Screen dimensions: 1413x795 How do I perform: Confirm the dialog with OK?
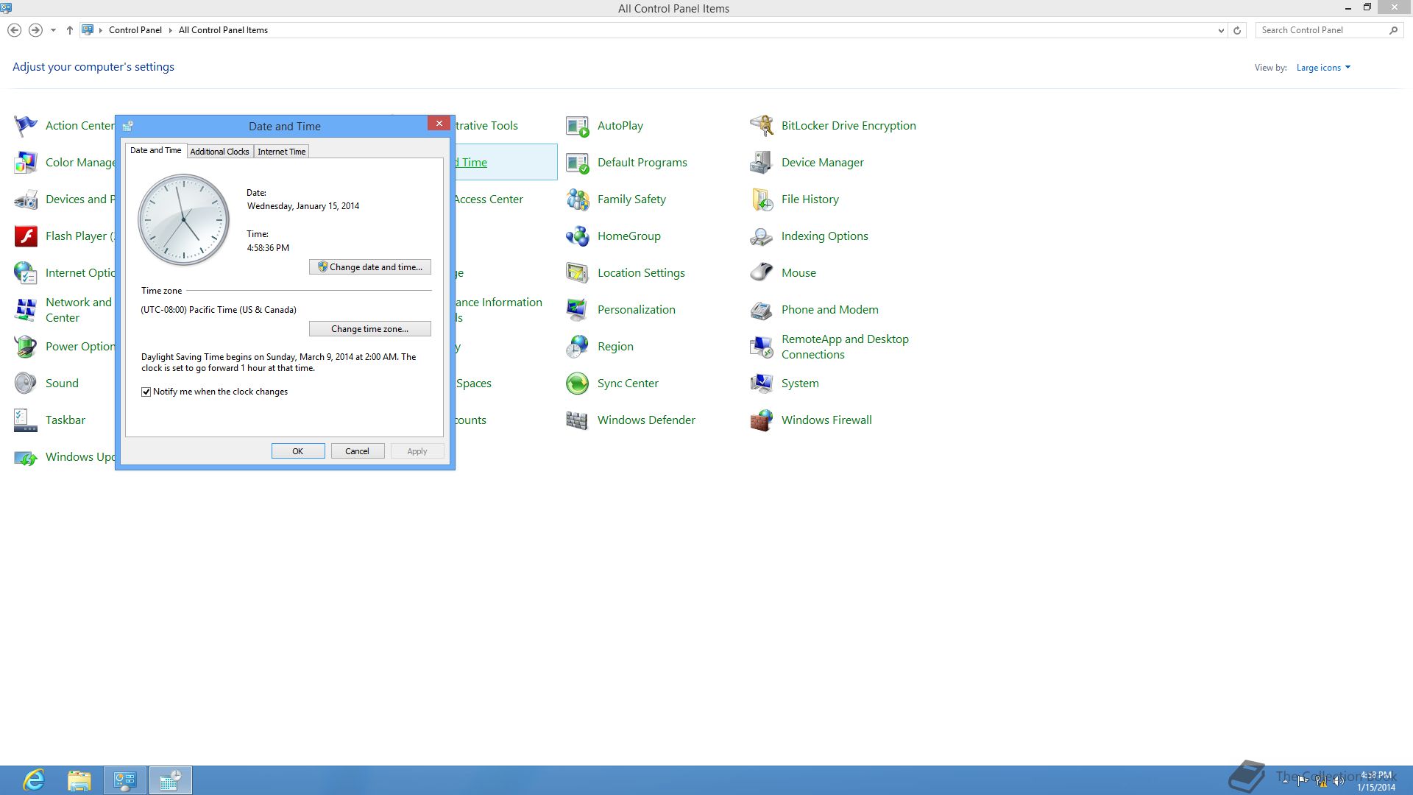point(298,451)
